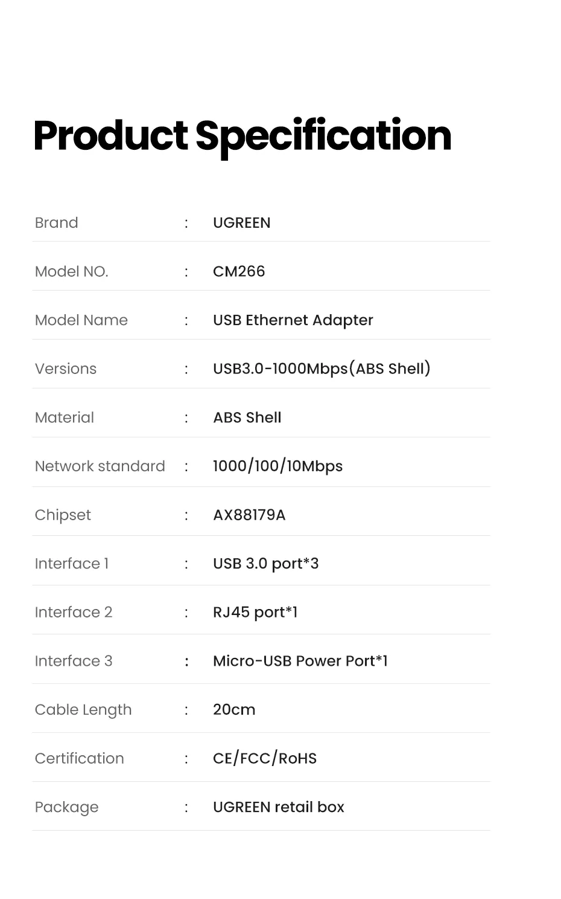Click the 20cm cable length value
Image resolution: width=561 pixels, height=899 pixels.
point(234,710)
